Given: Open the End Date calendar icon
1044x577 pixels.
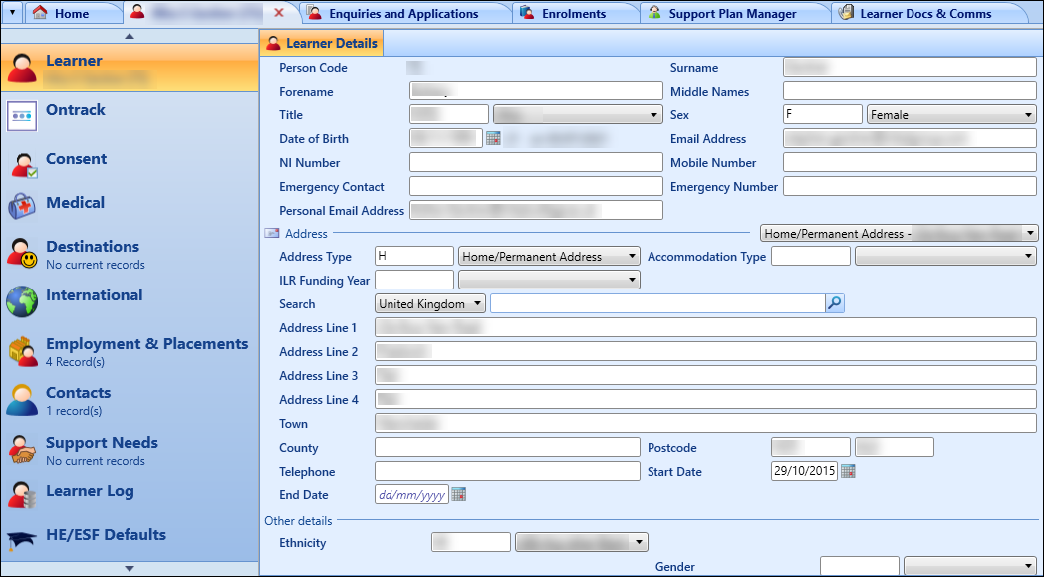Looking at the screenshot, I should point(458,494).
